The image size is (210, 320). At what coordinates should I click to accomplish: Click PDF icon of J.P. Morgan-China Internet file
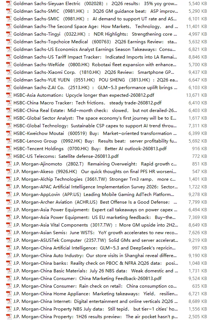(x=9, y=301)
